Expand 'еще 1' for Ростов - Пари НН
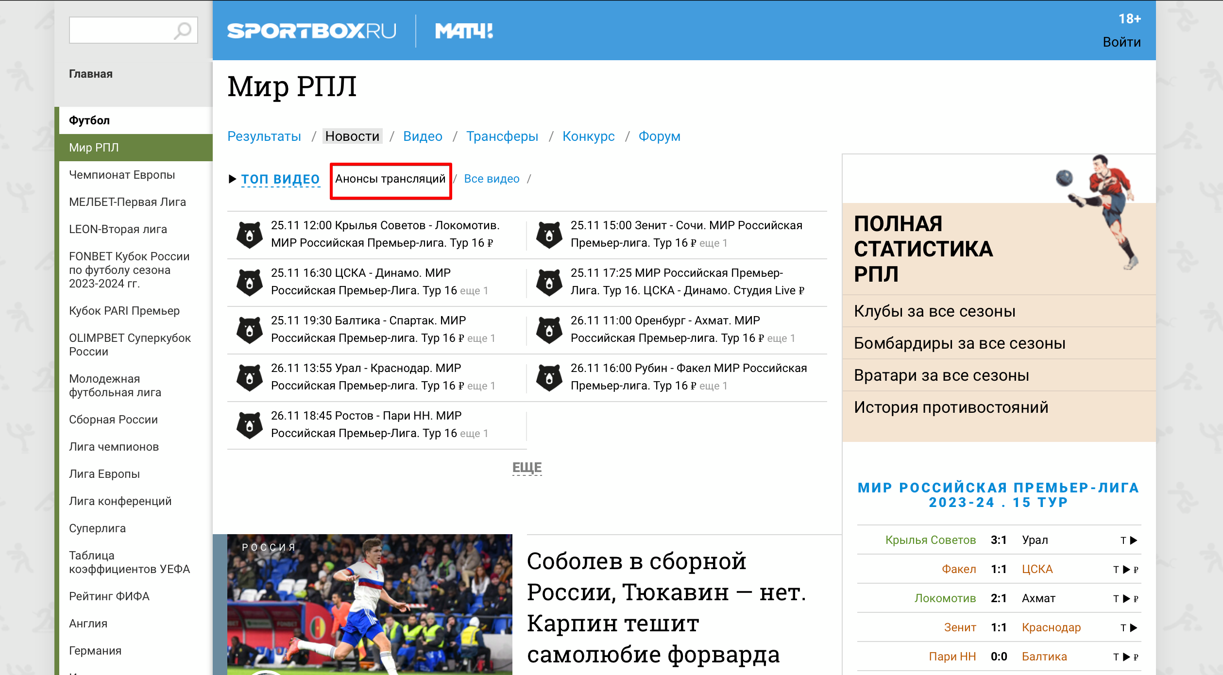The height and width of the screenshot is (675, 1223). (474, 434)
